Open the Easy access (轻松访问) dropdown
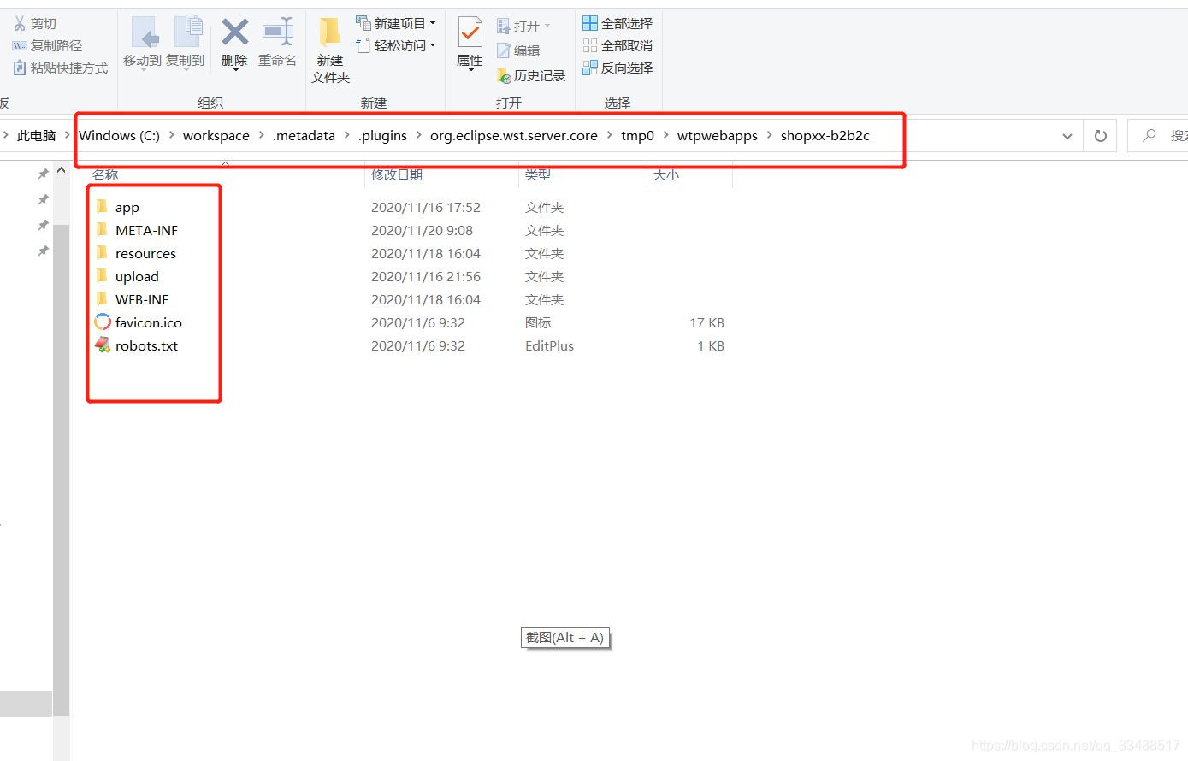Screen dimensions: 1188x761 coord(397,45)
